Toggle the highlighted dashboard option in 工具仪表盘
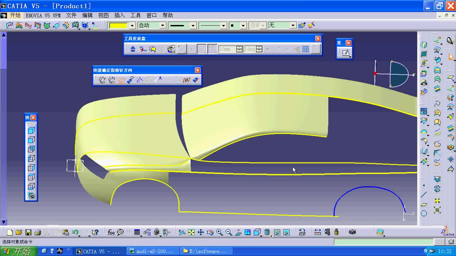Viewport: 456px width, 256px height. [x=201, y=49]
